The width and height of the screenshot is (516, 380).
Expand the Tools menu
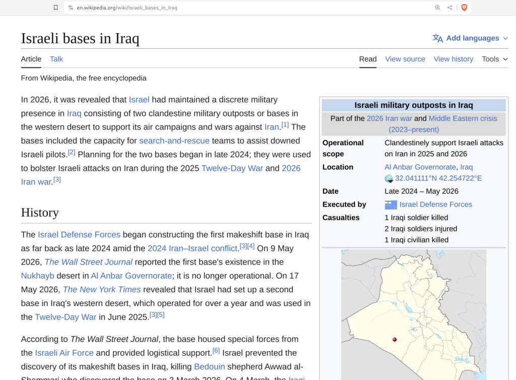coord(495,59)
